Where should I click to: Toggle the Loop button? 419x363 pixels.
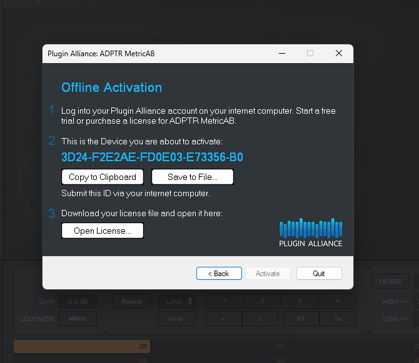point(176,319)
